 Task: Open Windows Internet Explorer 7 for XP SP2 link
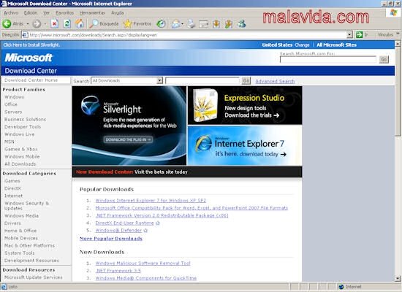151,201
